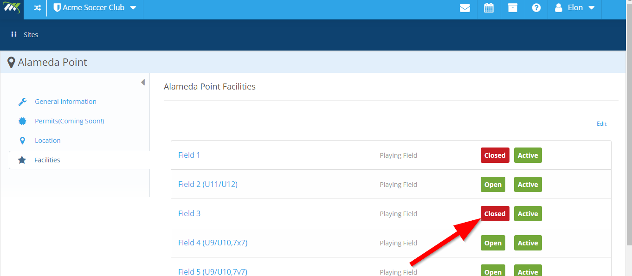The height and width of the screenshot is (276, 632).
Task: Click Playing Field text in Field 3 row
Action: 398,214
